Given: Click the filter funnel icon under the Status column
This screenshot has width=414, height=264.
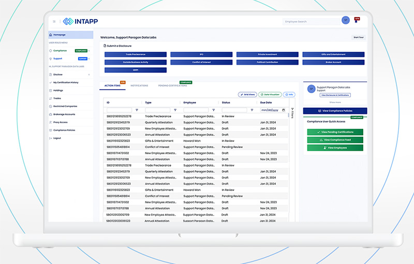Looking at the screenshot, I should 252,110.
